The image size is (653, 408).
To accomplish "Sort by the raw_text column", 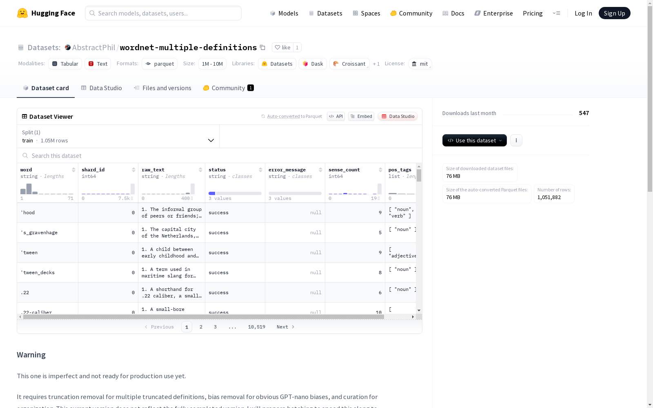I will click(x=200, y=170).
